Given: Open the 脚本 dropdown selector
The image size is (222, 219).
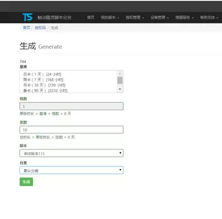Looking at the screenshot, I should click(x=72, y=153).
